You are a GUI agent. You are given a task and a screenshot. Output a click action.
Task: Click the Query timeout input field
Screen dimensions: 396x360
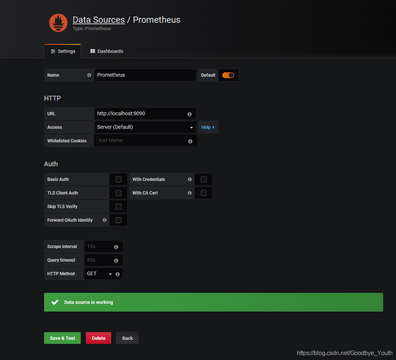(x=103, y=260)
